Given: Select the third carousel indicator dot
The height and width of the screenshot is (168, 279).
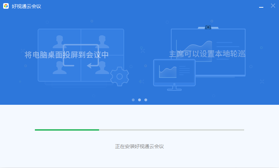Looking at the screenshot, I should tap(146, 100).
